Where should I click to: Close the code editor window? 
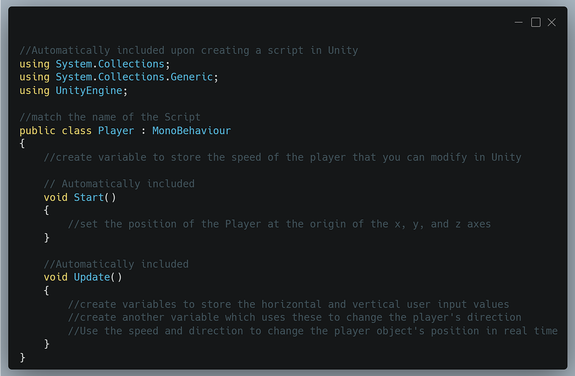point(552,22)
